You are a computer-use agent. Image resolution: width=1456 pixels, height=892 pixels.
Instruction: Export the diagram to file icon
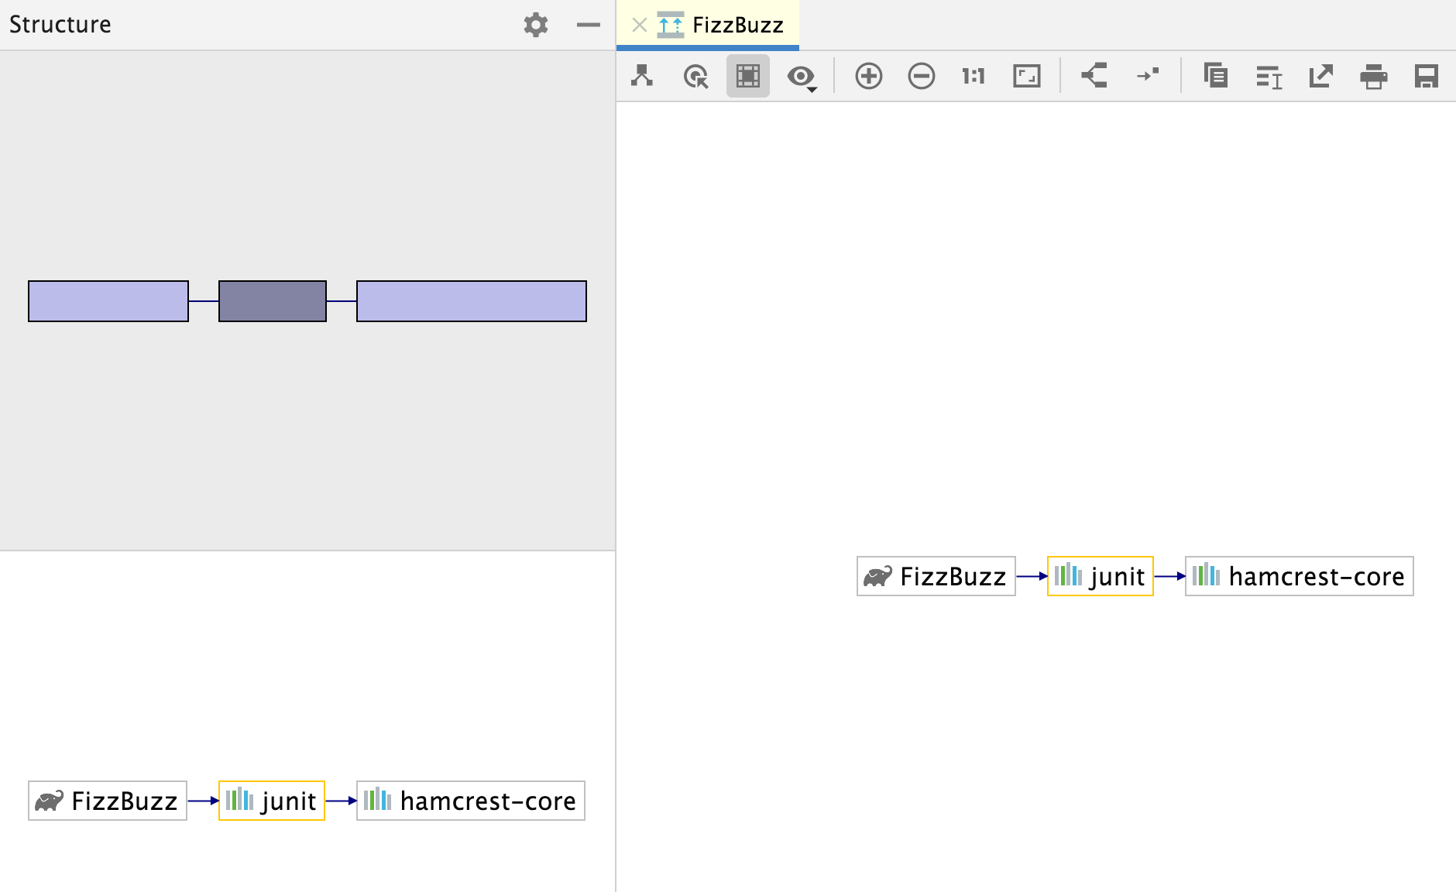1320,76
